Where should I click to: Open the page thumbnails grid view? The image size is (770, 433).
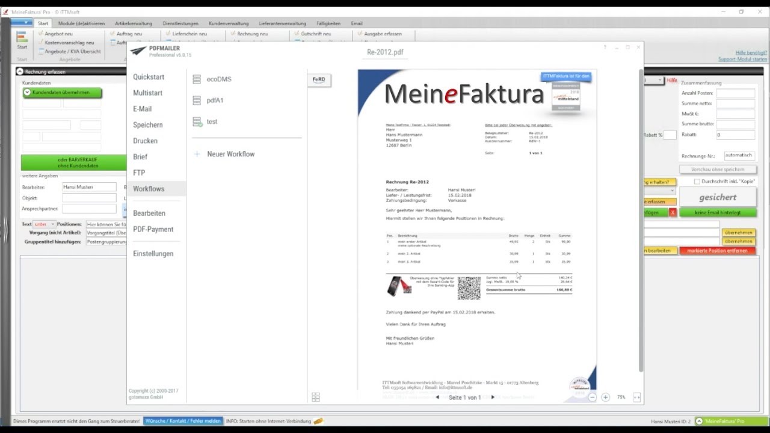click(316, 397)
